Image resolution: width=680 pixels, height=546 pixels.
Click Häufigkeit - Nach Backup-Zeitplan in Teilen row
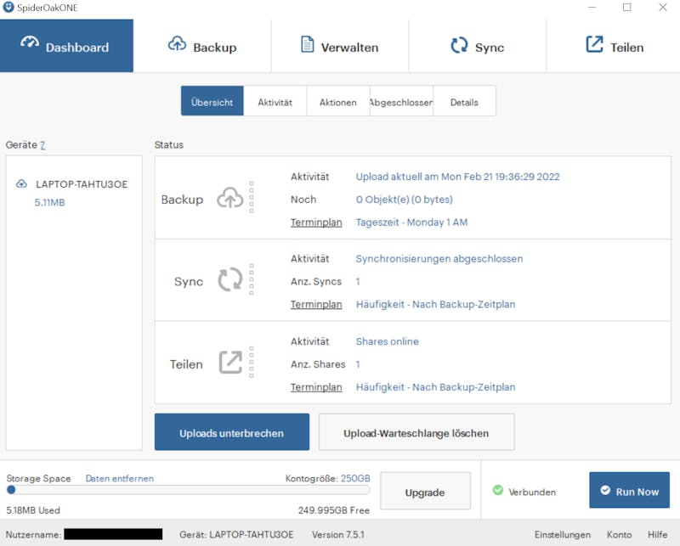tap(435, 387)
